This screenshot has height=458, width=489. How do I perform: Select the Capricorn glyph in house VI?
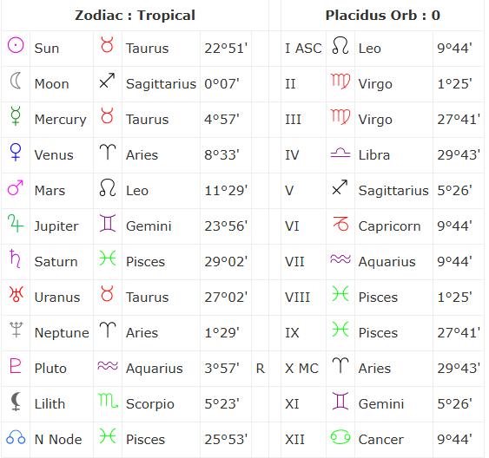click(340, 224)
